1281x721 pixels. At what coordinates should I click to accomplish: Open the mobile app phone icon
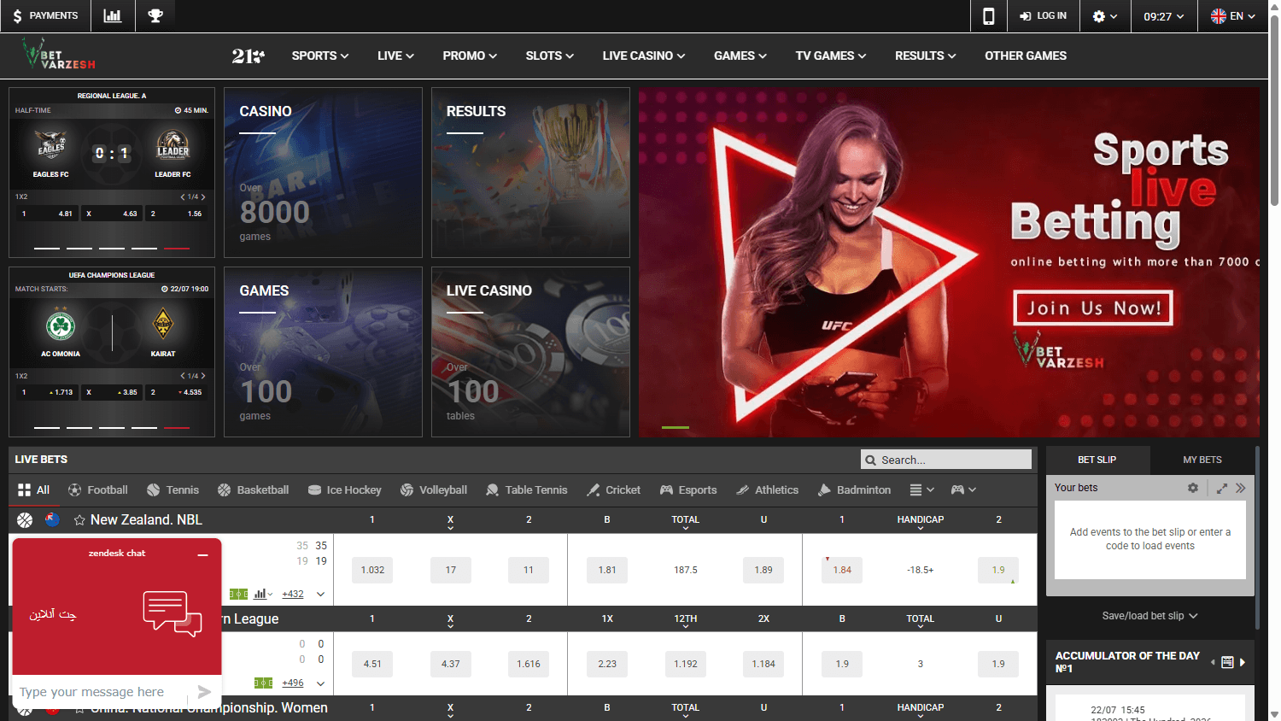click(x=988, y=16)
